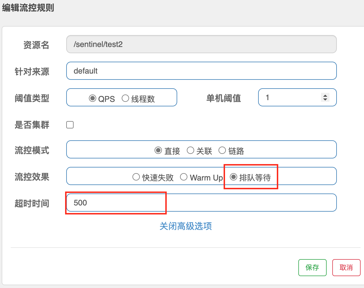Select 线程数 as threshold type
The image size is (364, 288).
click(x=125, y=98)
